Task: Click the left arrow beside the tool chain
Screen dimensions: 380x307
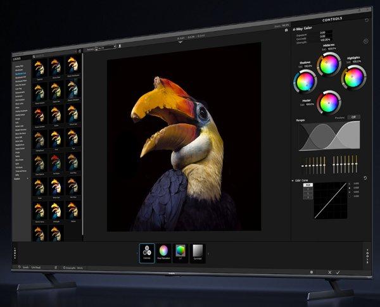Action: (x=137, y=253)
